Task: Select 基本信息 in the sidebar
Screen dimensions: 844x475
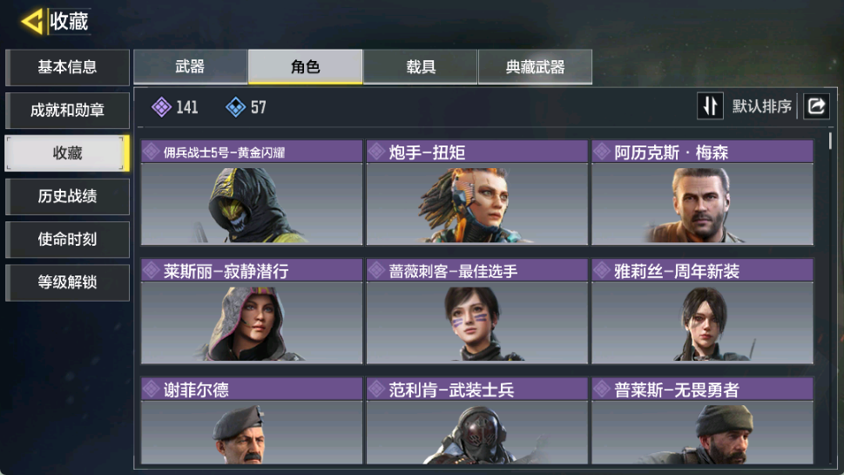Action: [67, 67]
